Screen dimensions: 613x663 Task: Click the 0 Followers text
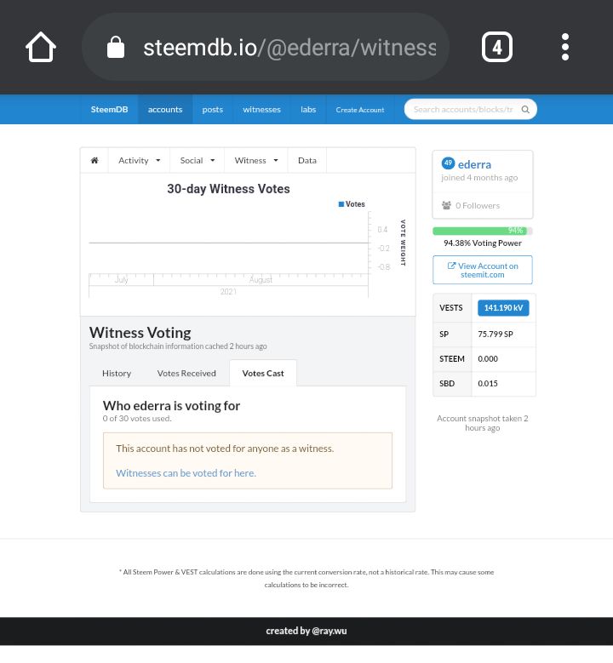(x=478, y=205)
